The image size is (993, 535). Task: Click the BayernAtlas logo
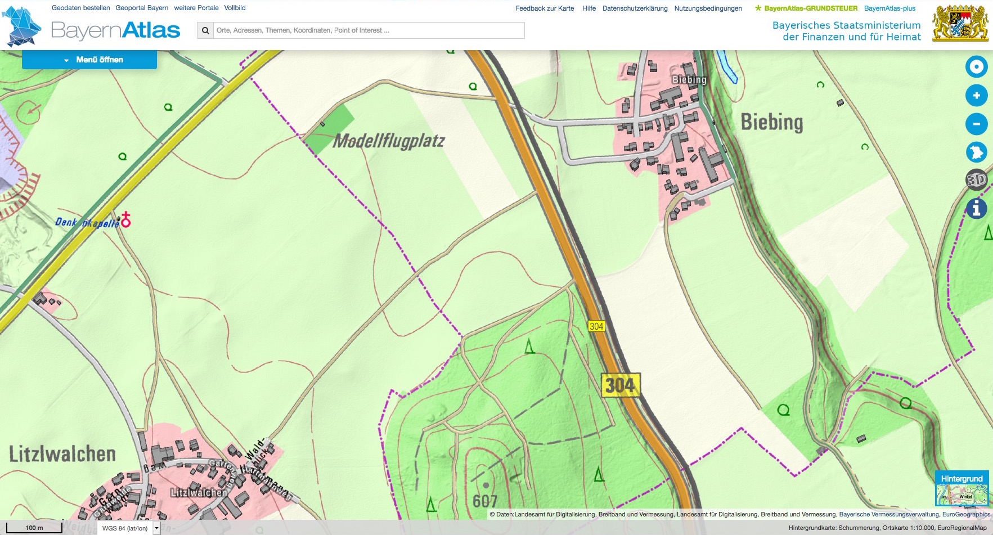click(x=91, y=26)
